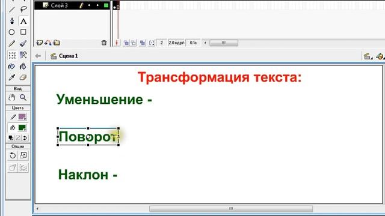Screen dimensions: 385x216
Task: Select the Fill Transform tool
Action: click(23, 55)
